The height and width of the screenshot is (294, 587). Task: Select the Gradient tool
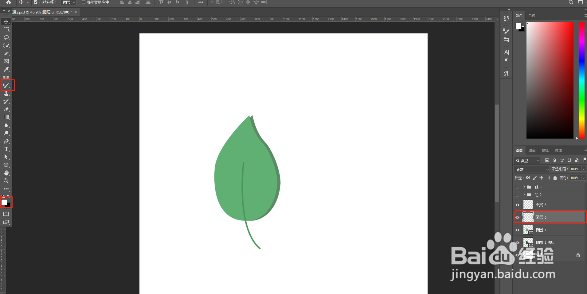(6, 117)
